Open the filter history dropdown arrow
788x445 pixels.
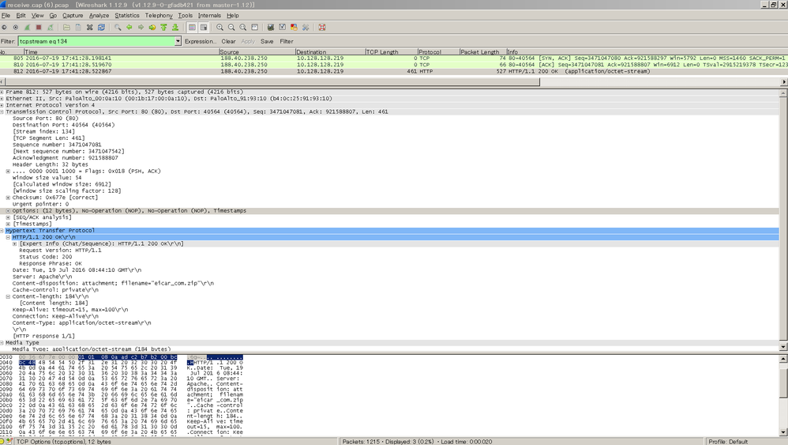pyautogui.click(x=178, y=41)
